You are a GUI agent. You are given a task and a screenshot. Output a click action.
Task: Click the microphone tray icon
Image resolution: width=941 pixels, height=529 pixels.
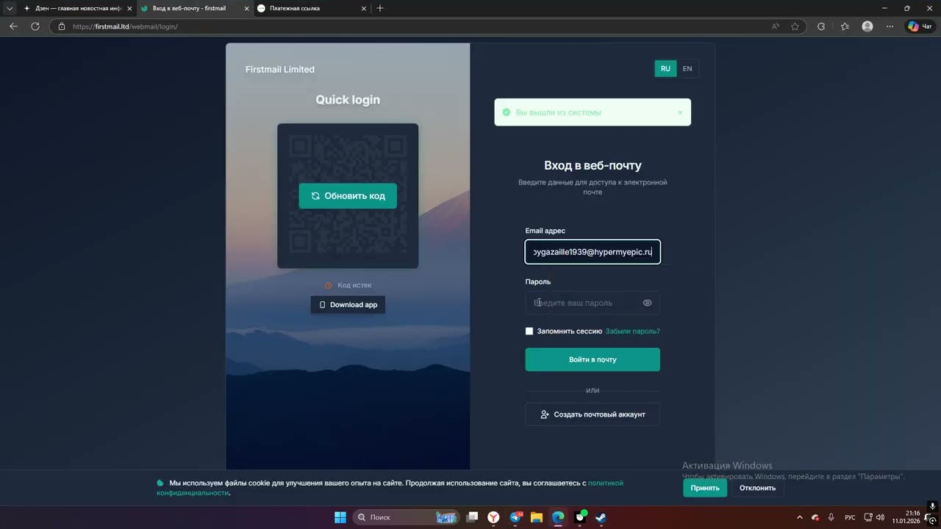[x=831, y=517]
